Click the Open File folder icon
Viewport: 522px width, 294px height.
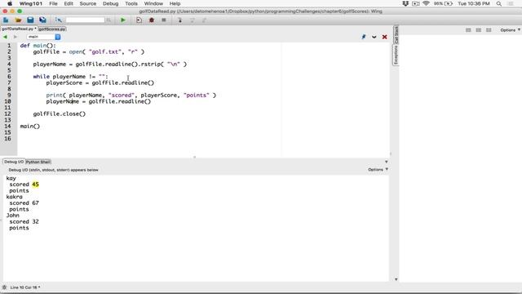(18, 20)
